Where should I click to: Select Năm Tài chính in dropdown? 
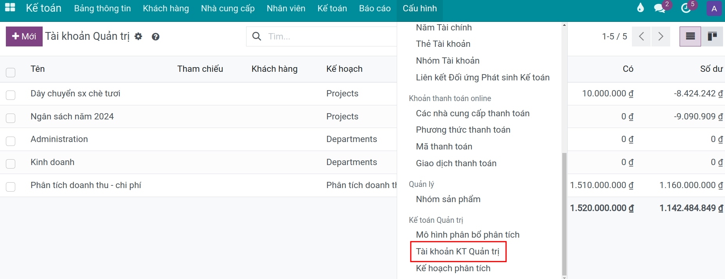click(444, 27)
